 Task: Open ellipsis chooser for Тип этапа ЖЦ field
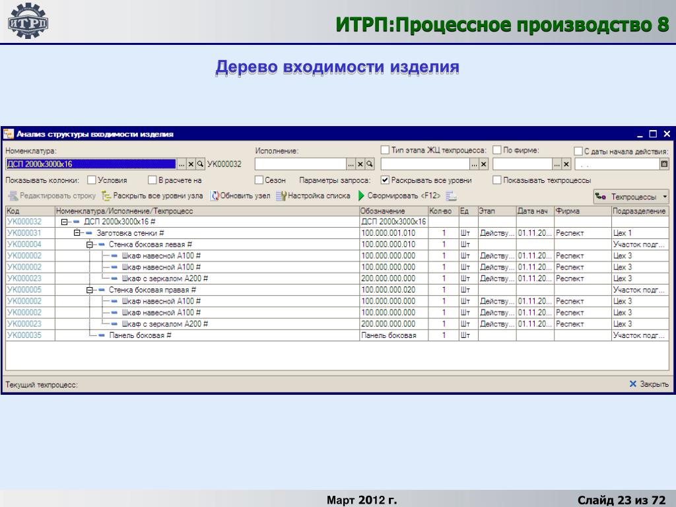click(x=474, y=164)
